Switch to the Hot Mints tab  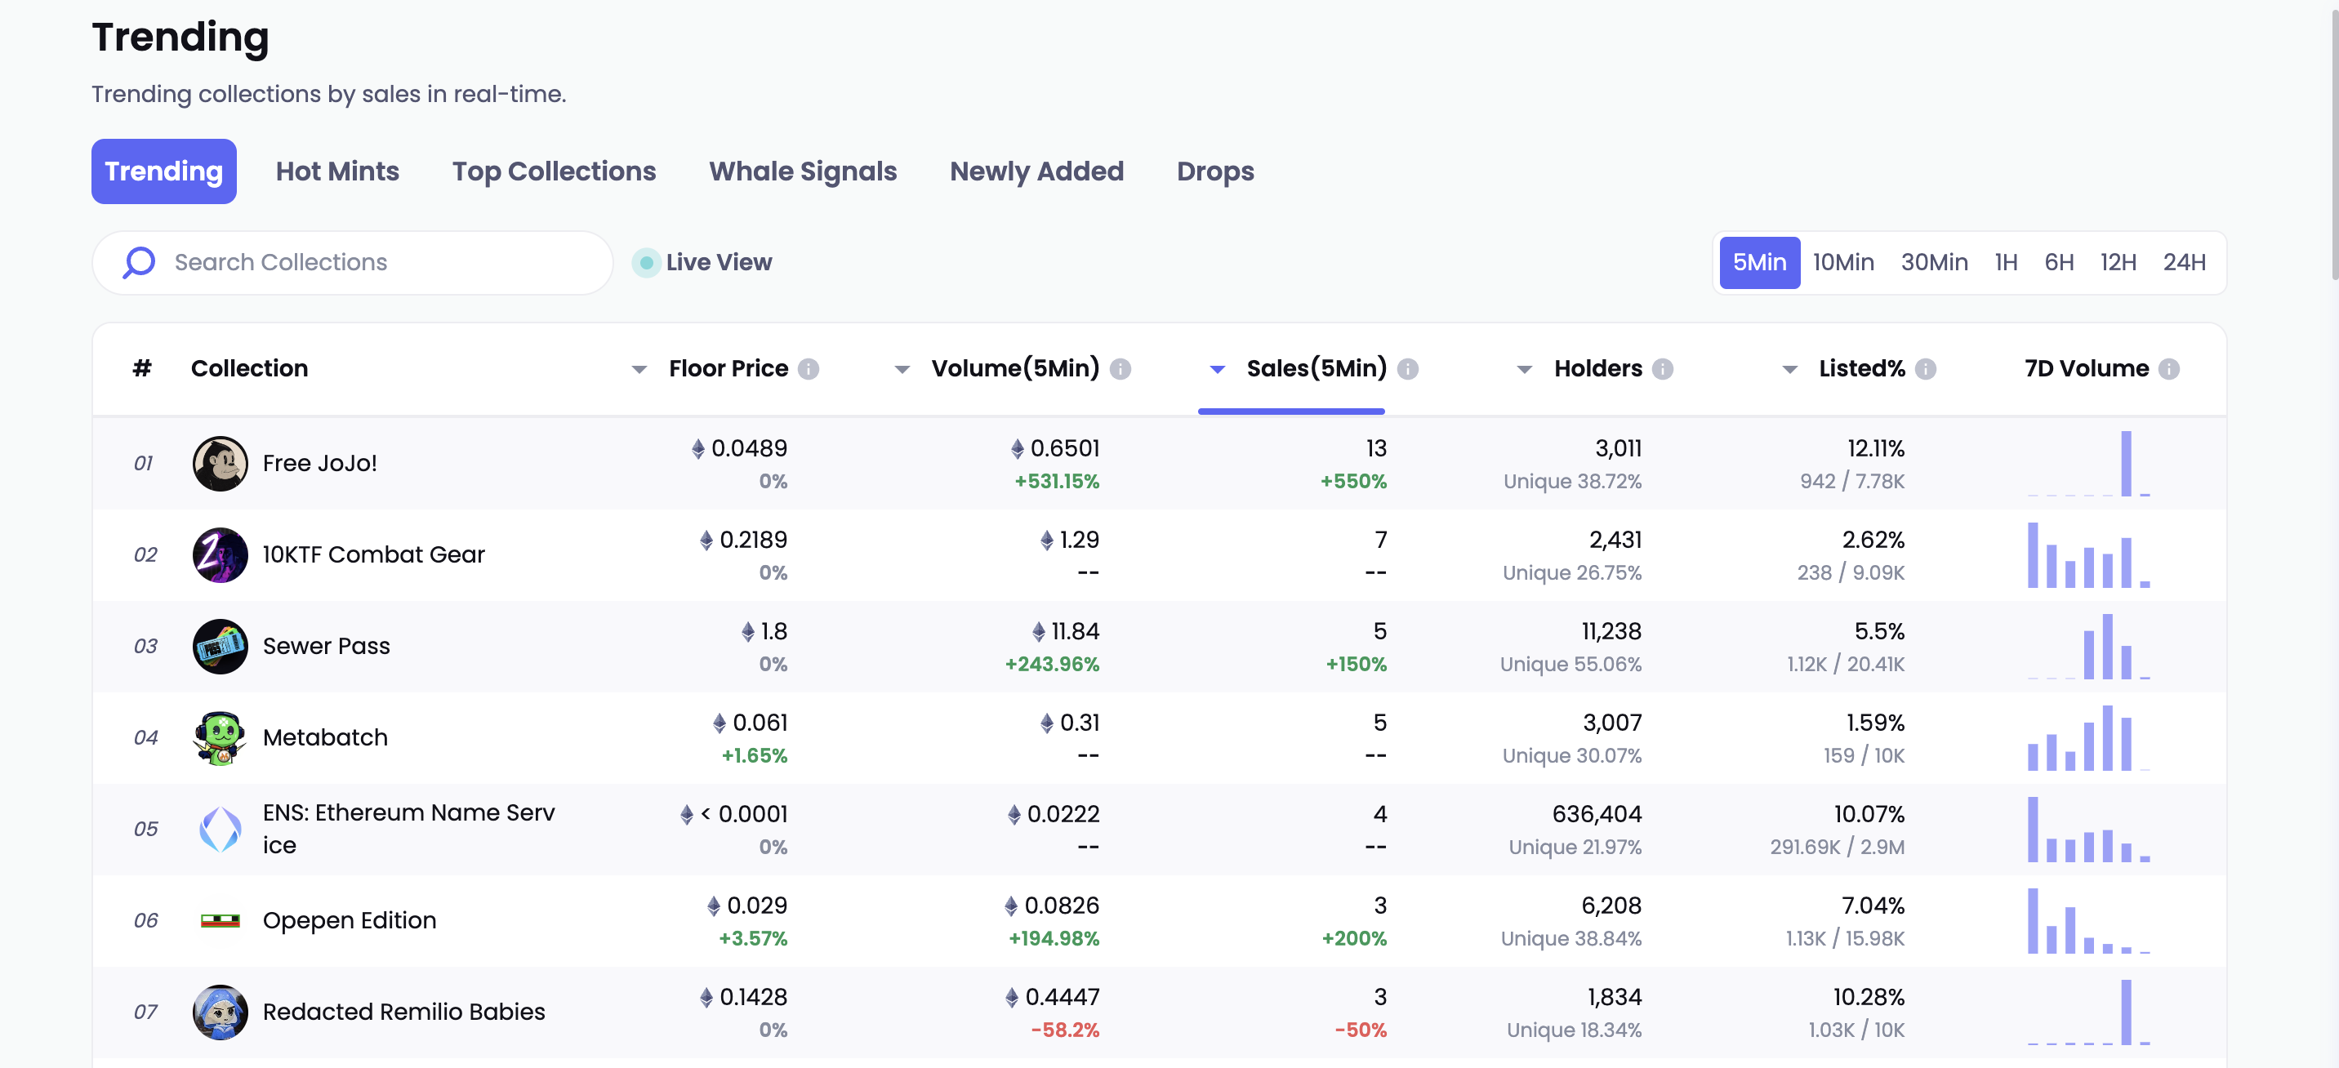(336, 171)
